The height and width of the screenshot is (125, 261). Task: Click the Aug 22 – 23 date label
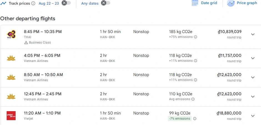49,3
